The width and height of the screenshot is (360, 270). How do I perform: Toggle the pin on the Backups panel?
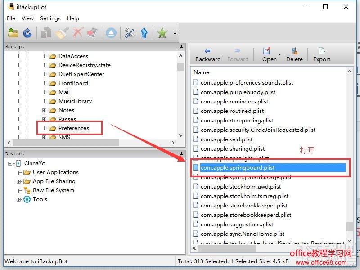click(x=181, y=46)
